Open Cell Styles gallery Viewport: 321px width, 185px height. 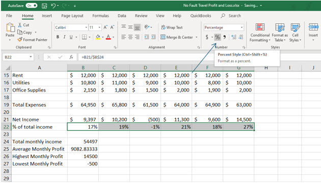(295, 33)
